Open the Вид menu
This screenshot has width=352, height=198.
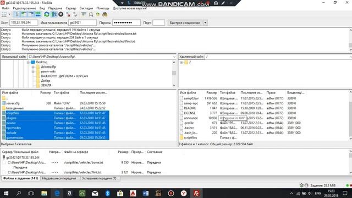pyautogui.click(x=42, y=8)
